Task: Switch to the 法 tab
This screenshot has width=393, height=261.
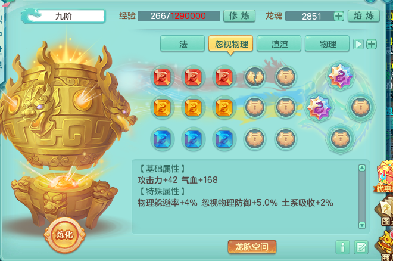Action: click(183, 44)
